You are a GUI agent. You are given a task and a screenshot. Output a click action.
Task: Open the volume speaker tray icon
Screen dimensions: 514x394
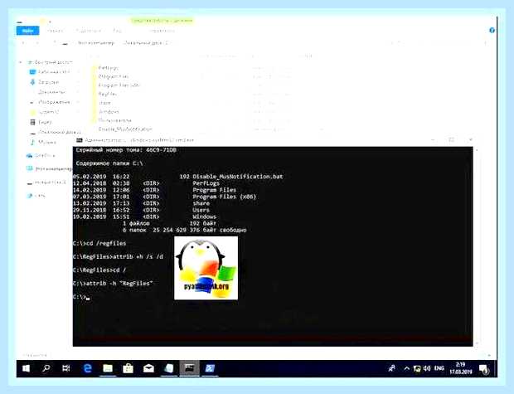[x=427, y=369]
